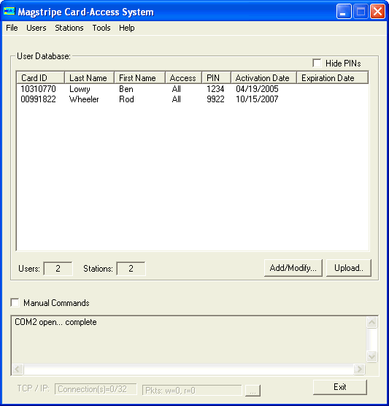Select the Lowry user row

pyautogui.click(x=192, y=89)
